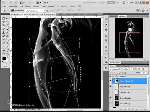
Task: Open the tools presets panel icon in dock
Action: tap(106, 68)
